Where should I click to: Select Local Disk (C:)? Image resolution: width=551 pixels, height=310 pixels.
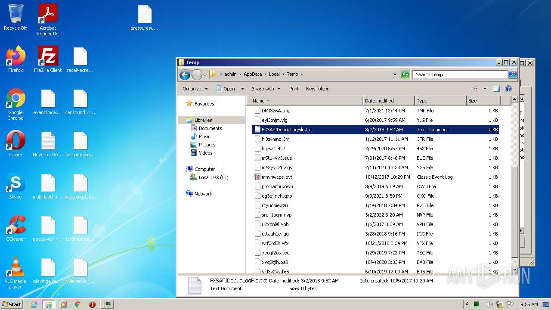coord(213,177)
